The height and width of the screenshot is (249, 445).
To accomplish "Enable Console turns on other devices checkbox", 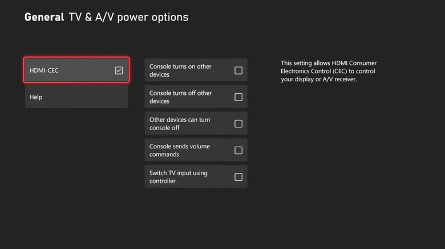I will [x=238, y=70].
